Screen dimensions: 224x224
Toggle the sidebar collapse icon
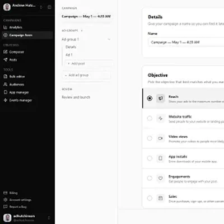(x=49, y=7)
